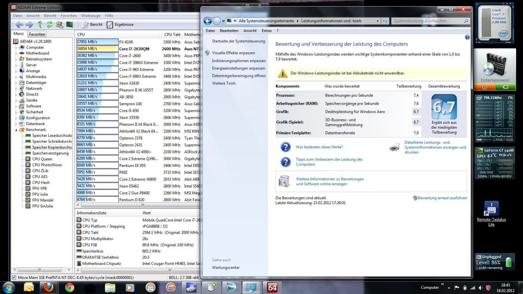Open Firefox from taskbar
This screenshot has height=294, width=523.
pos(48,287)
